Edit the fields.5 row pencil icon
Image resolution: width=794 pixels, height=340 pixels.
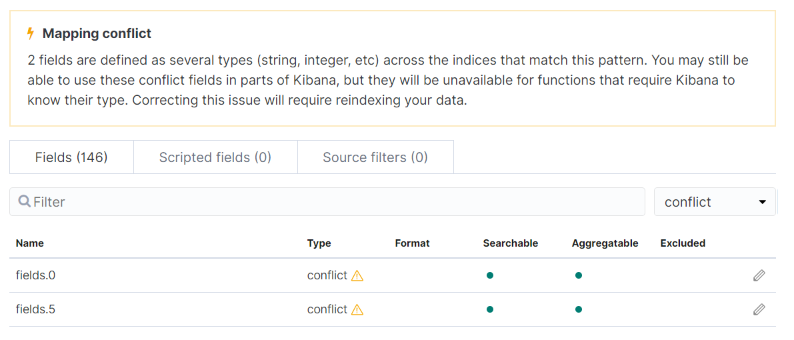click(759, 309)
